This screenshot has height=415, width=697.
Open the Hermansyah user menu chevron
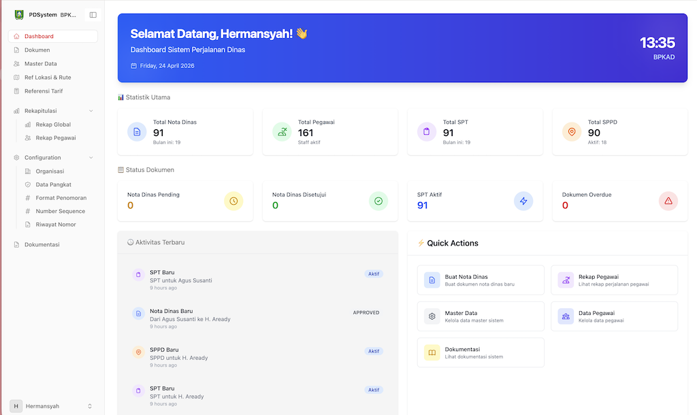click(90, 406)
